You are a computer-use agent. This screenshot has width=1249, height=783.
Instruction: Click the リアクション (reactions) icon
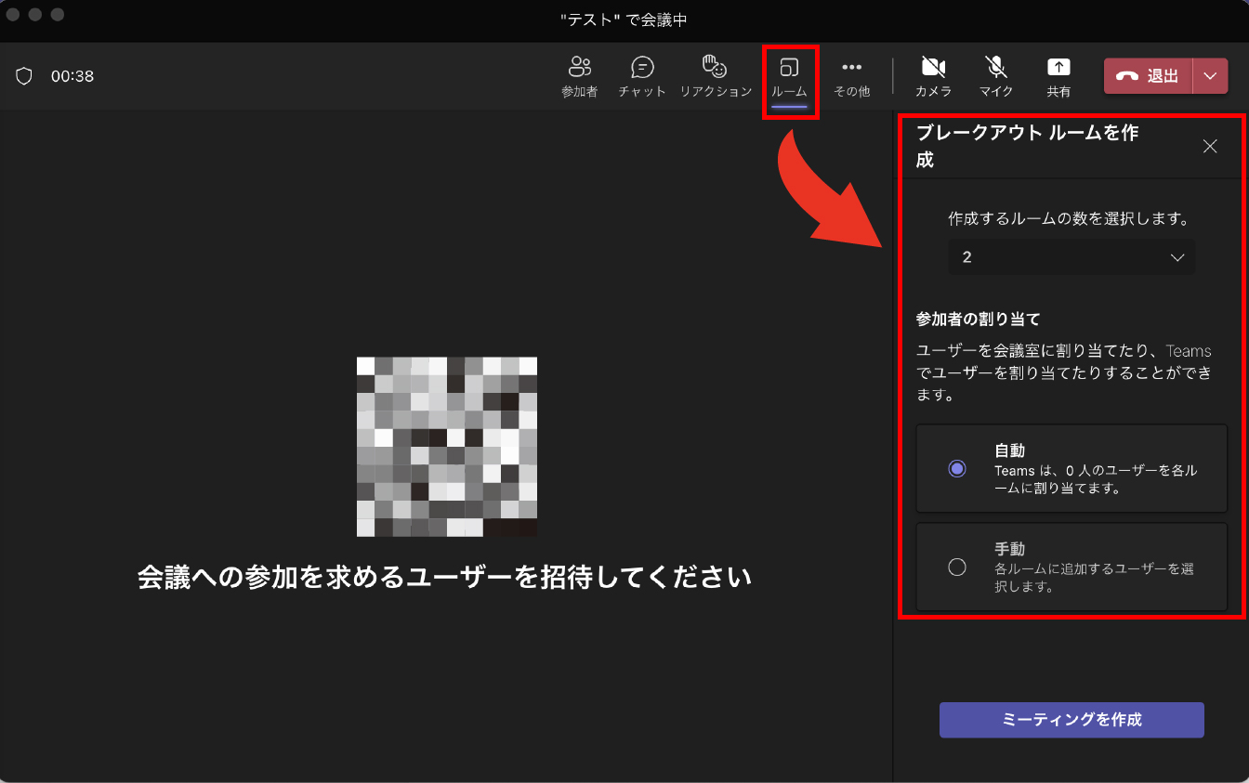(x=715, y=67)
